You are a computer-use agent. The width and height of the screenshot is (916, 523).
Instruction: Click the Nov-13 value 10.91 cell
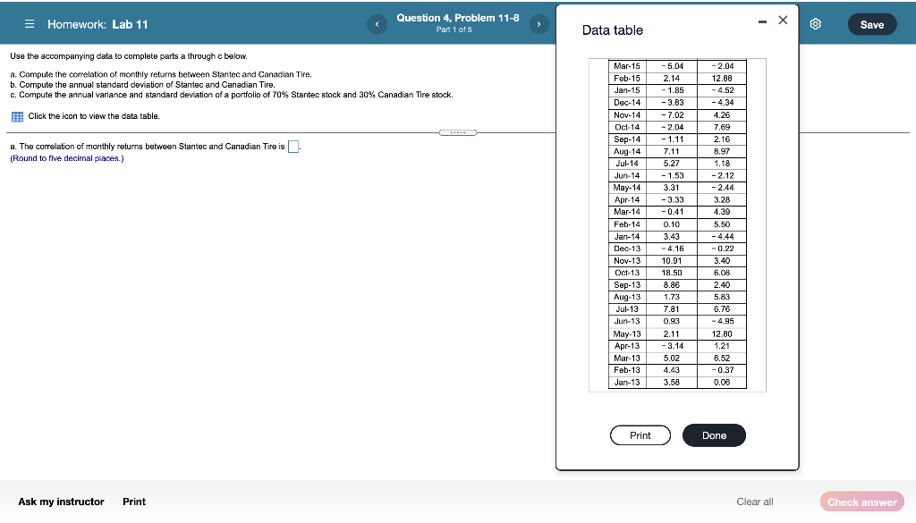[671, 261]
